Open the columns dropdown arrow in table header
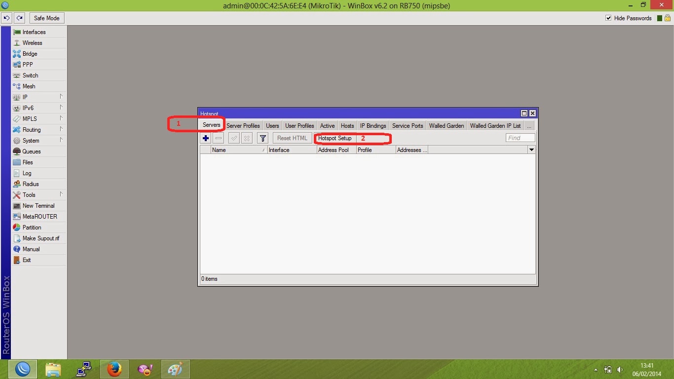674x379 pixels. coord(531,150)
